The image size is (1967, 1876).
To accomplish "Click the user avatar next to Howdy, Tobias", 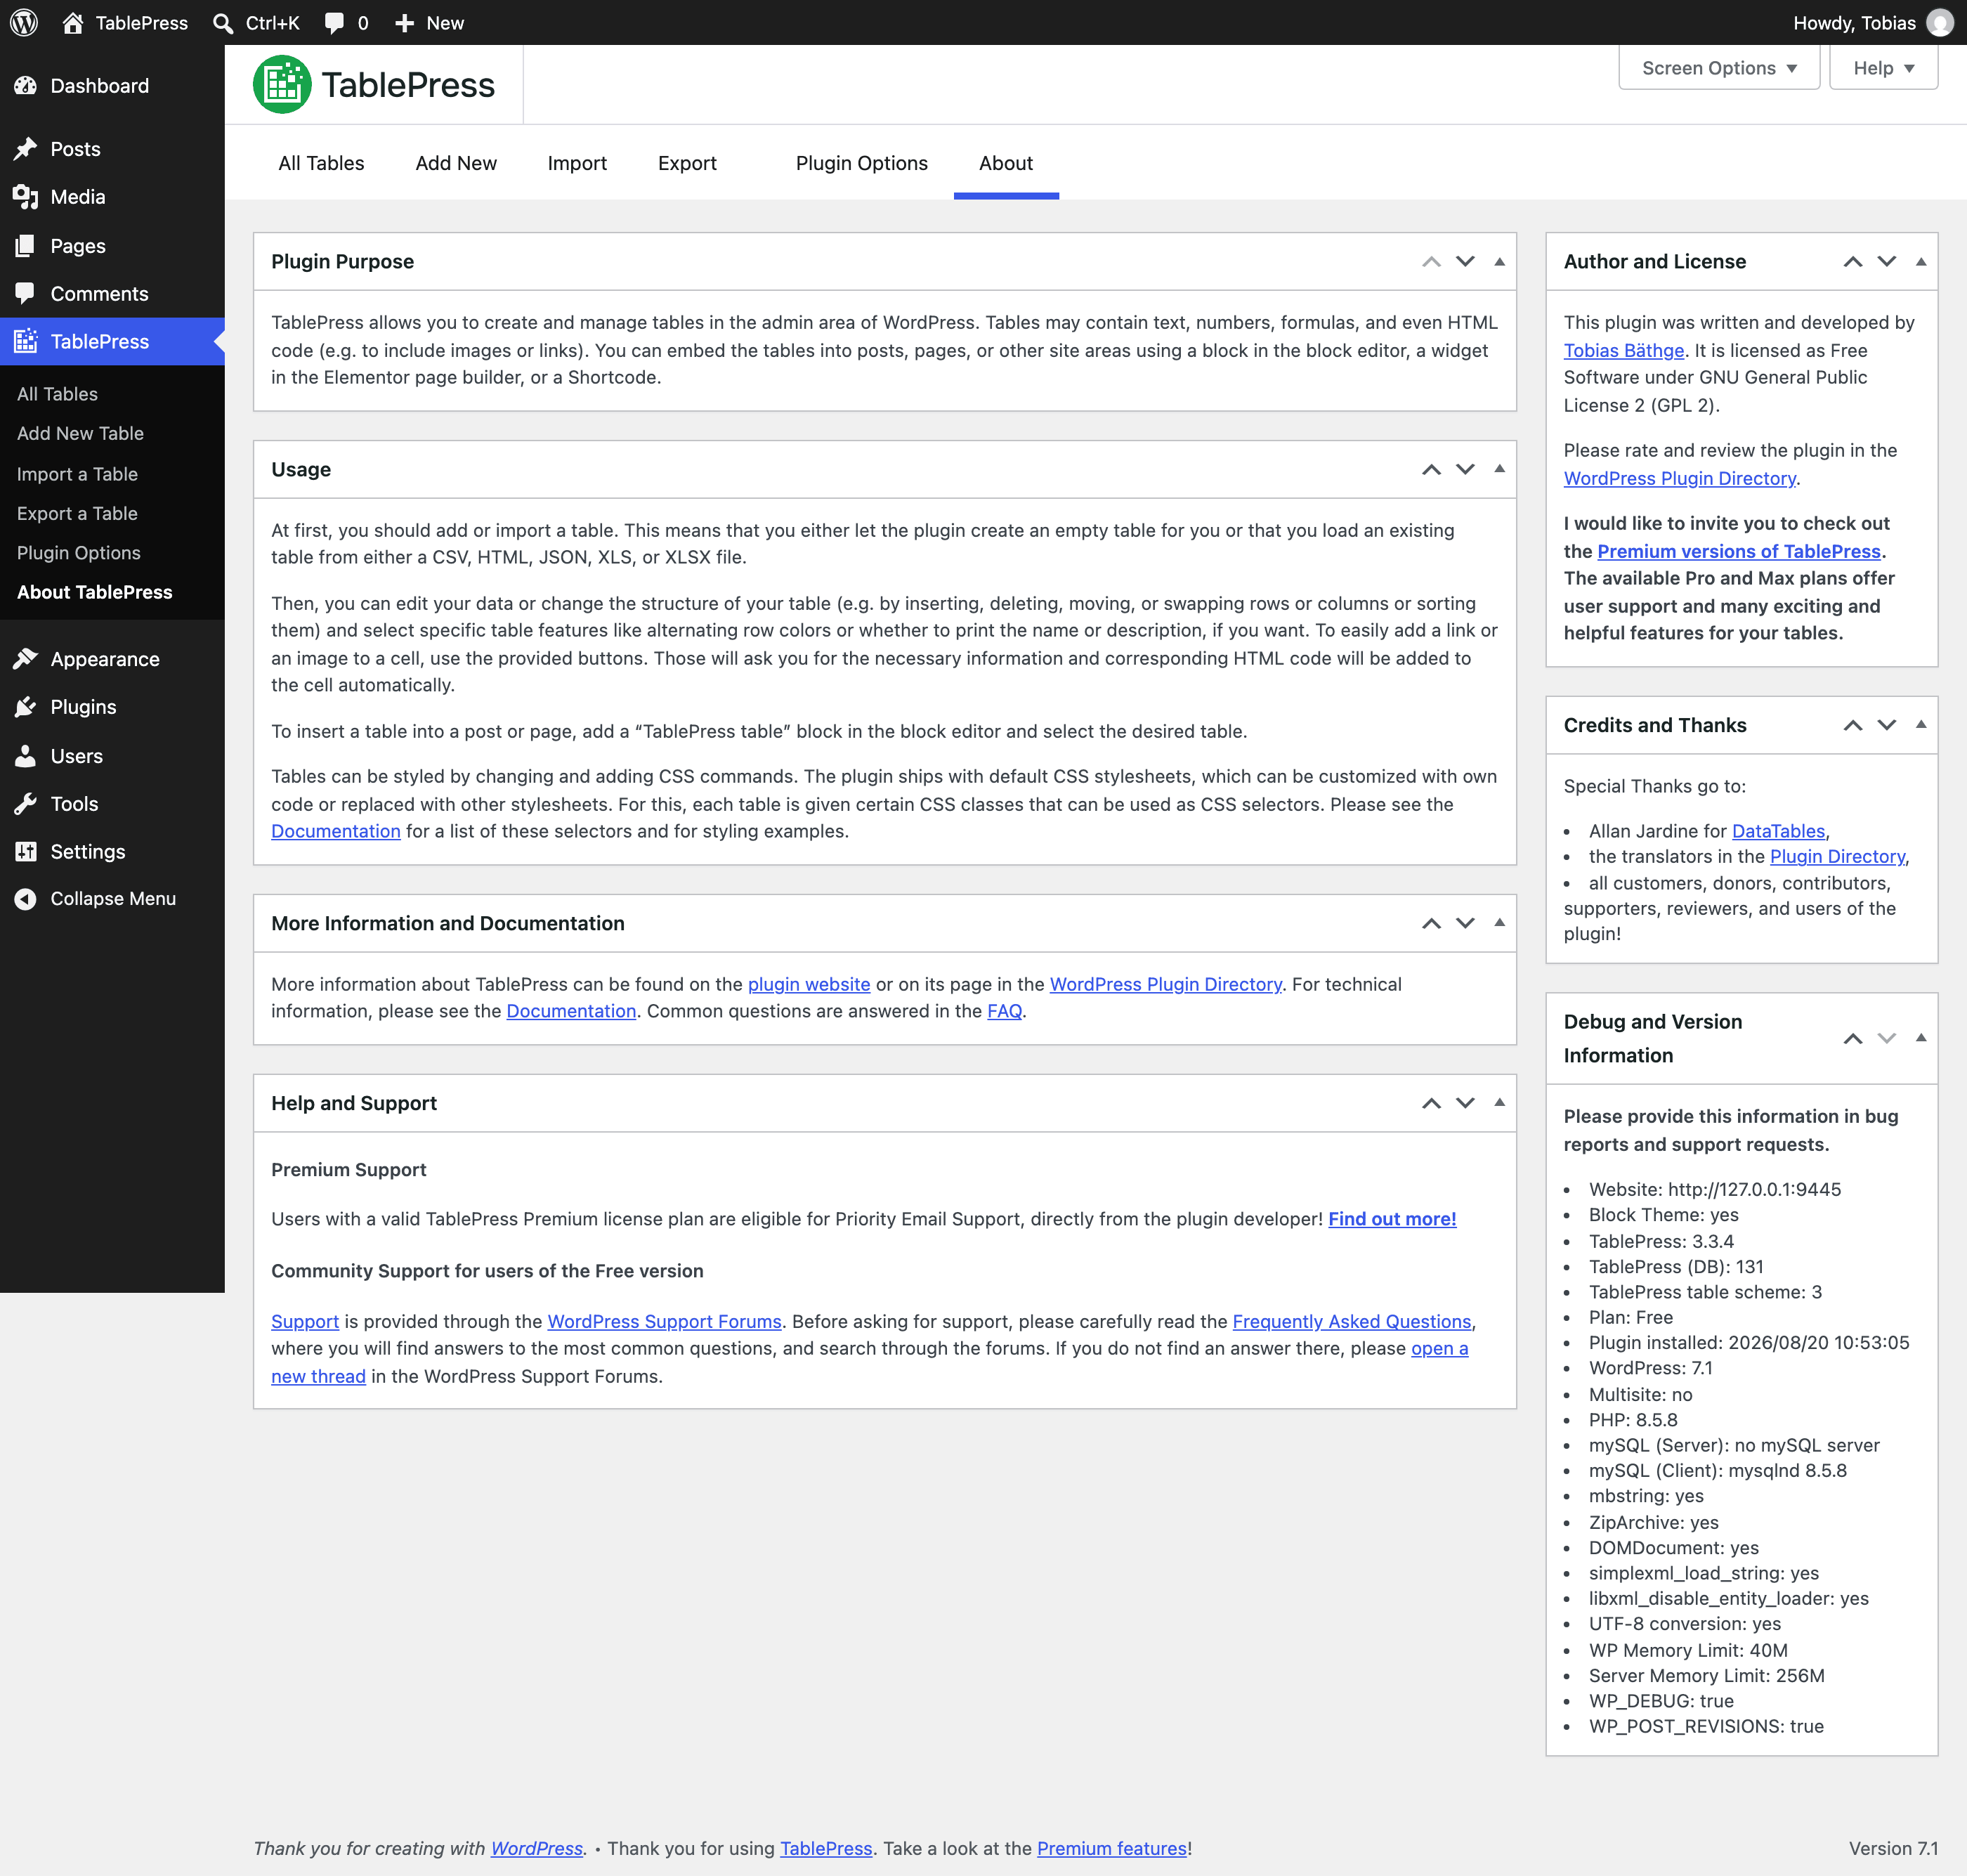I will pos(1940,22).
